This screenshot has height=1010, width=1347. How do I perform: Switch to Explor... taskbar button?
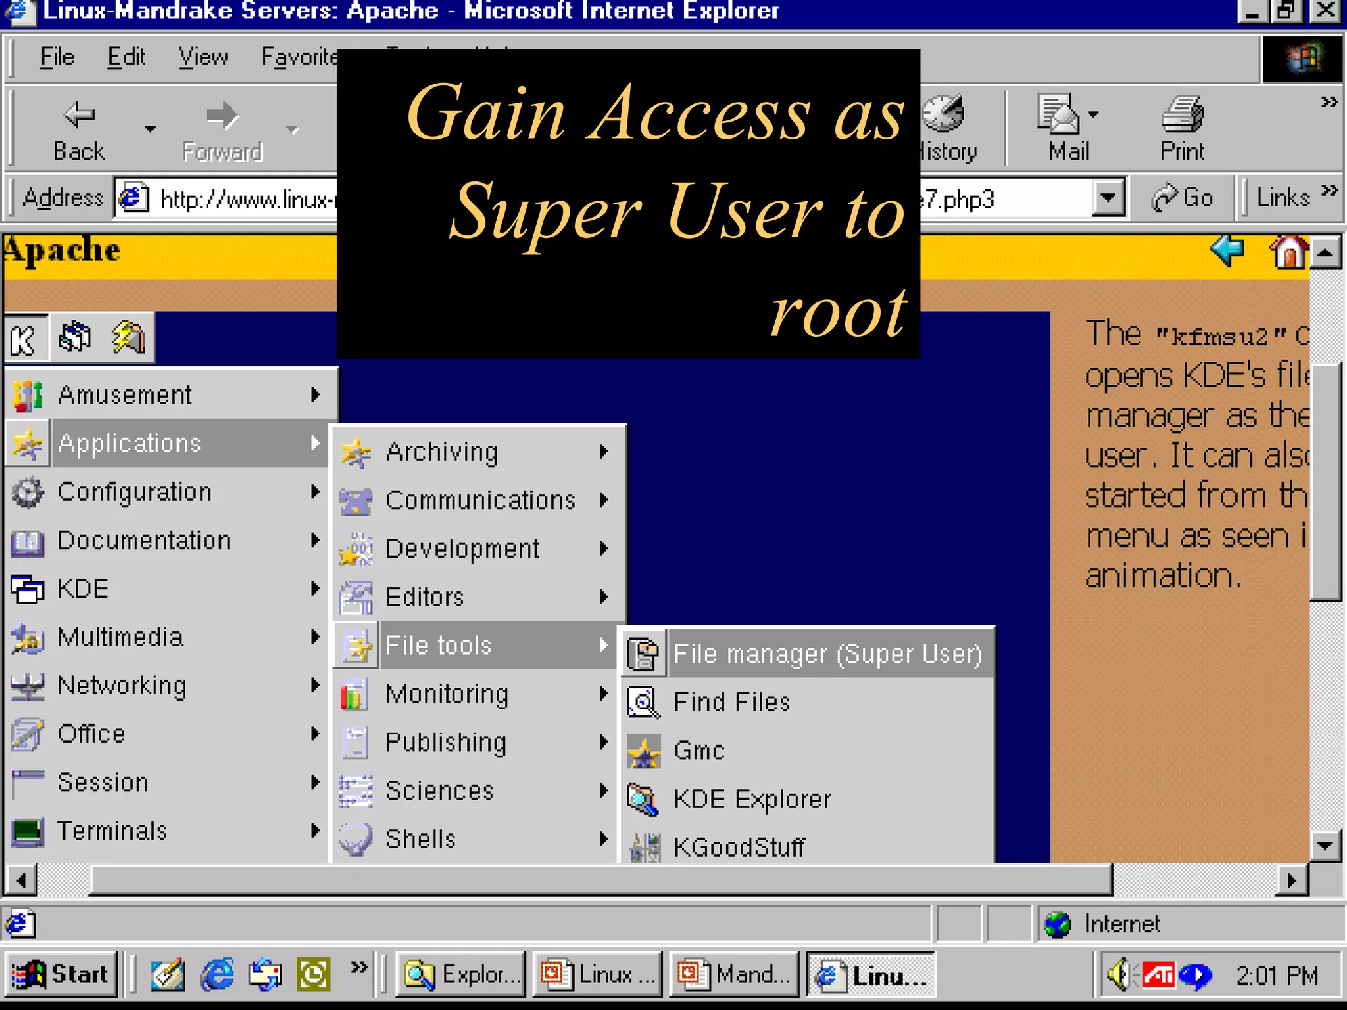point(460,974)
